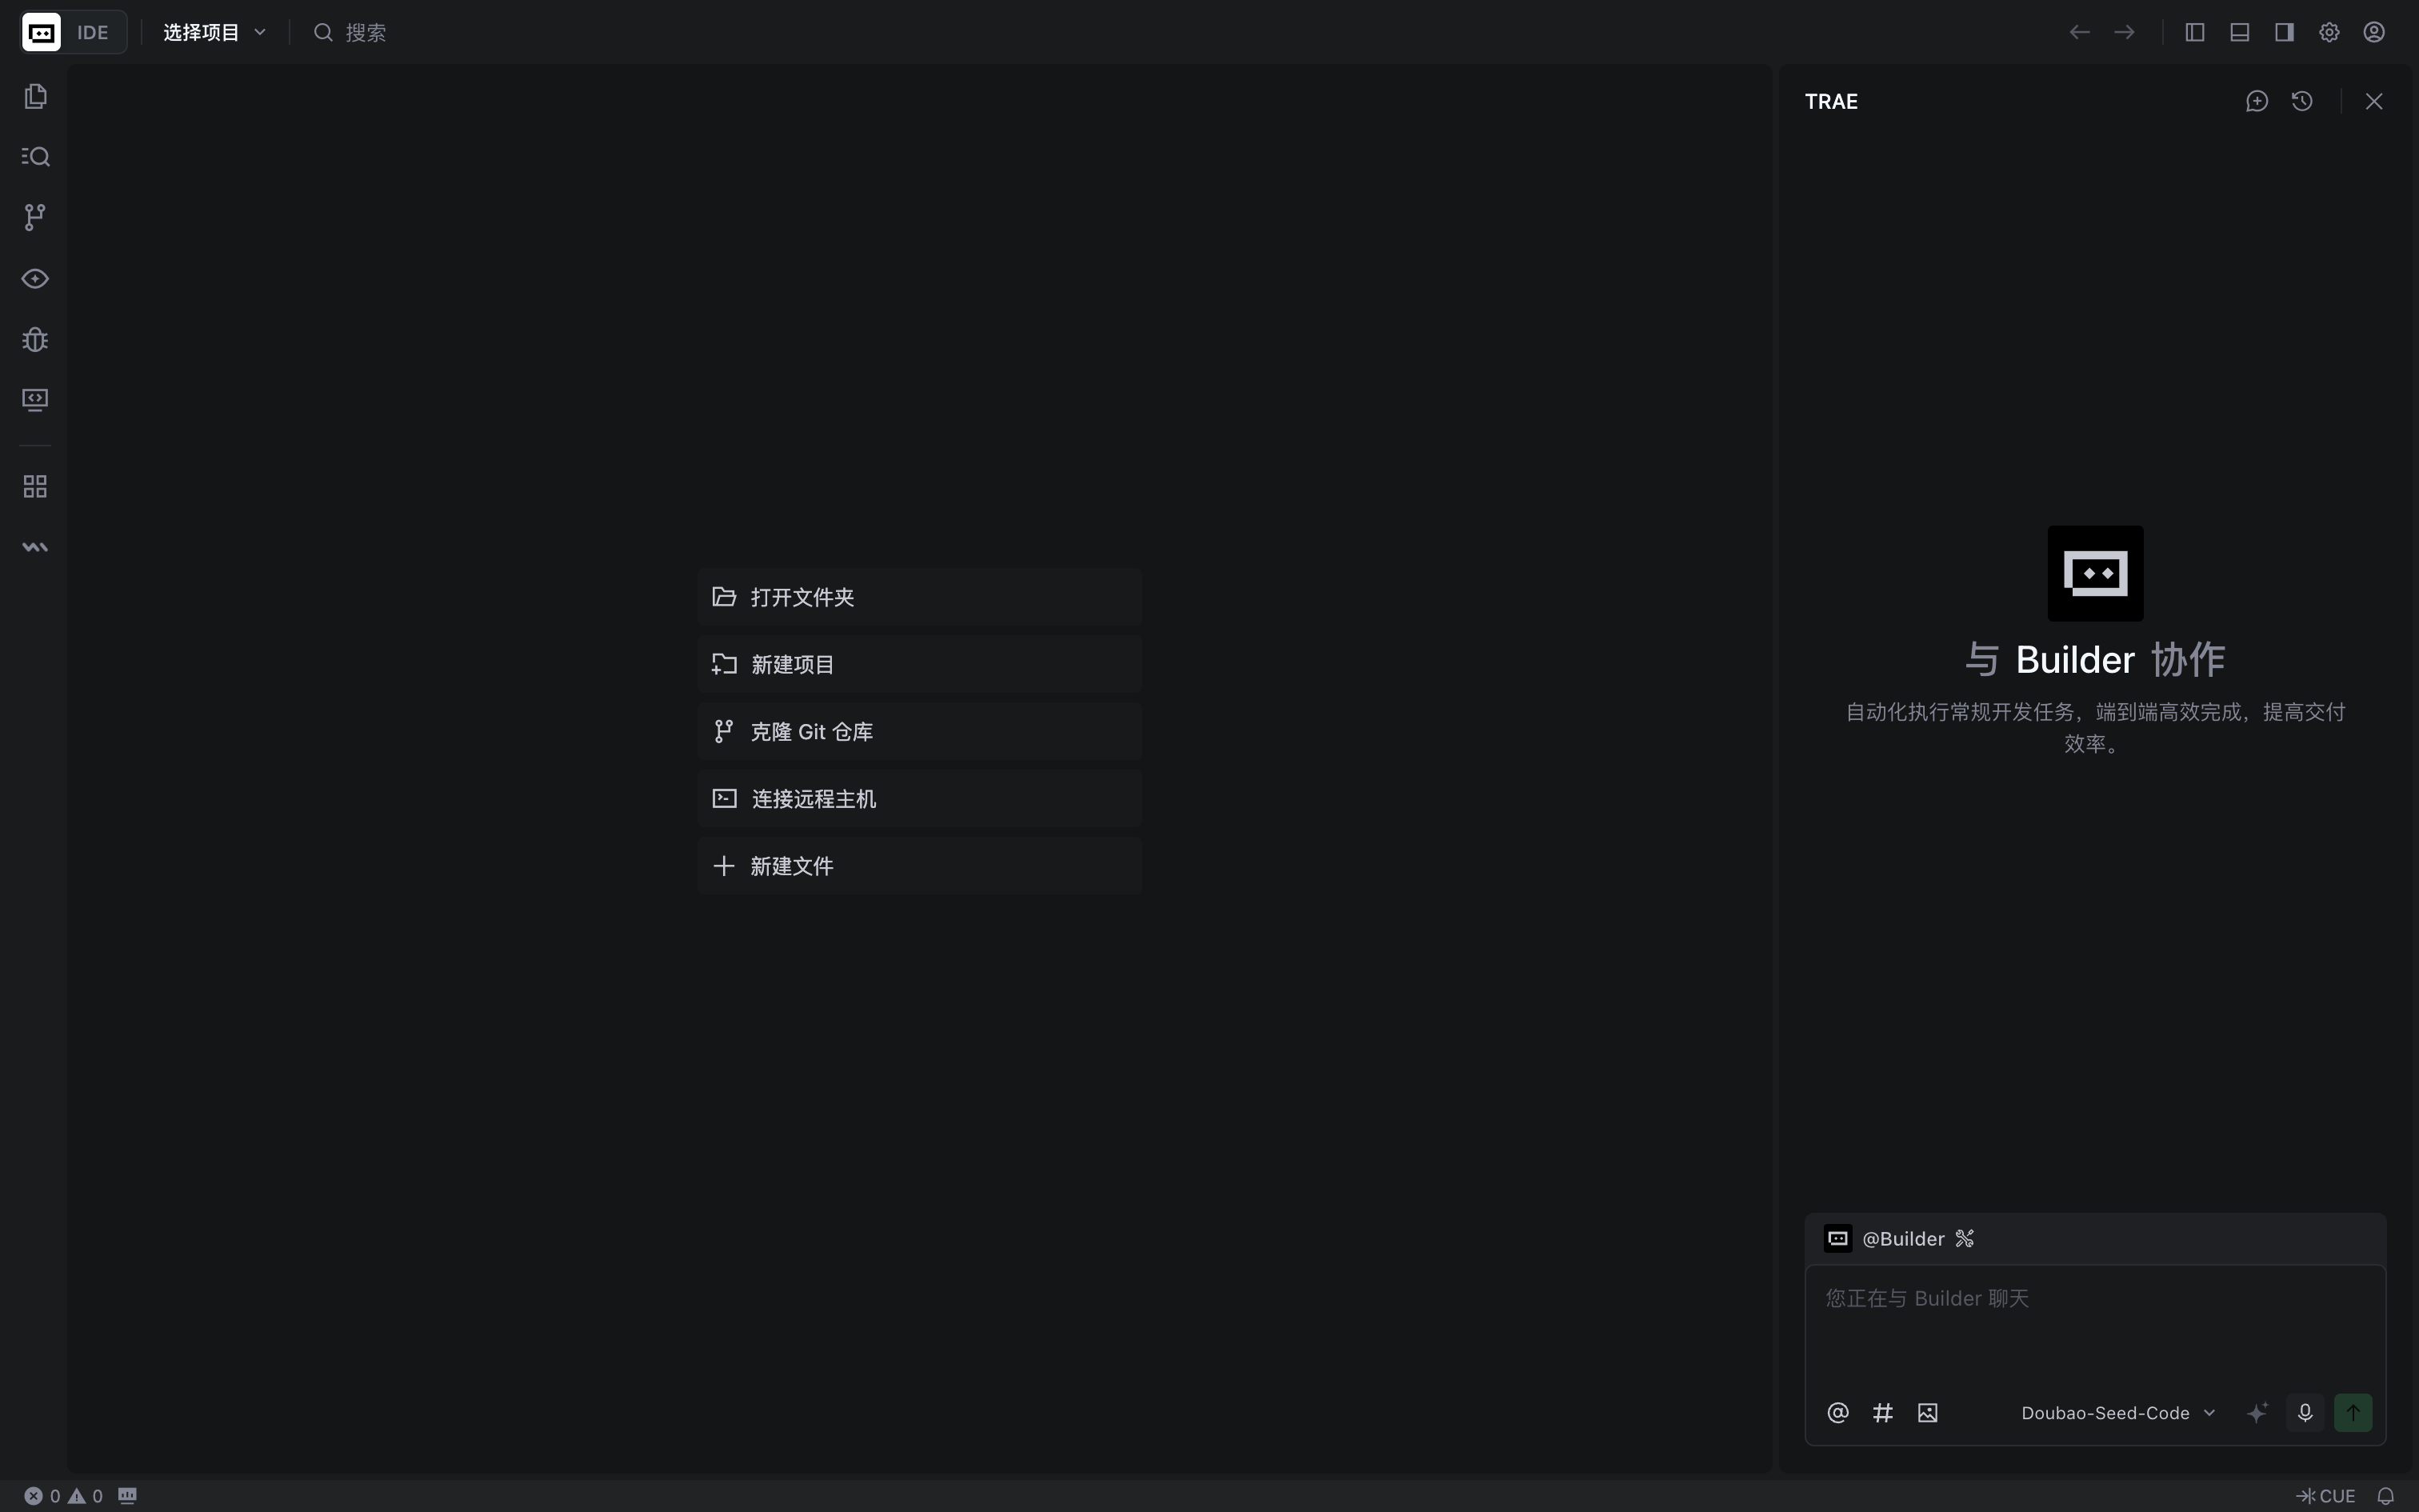Screen dimensions: 2419x1512
Task: Switch the @Builder agent selector
Action: click(x=1901, y=1238)
